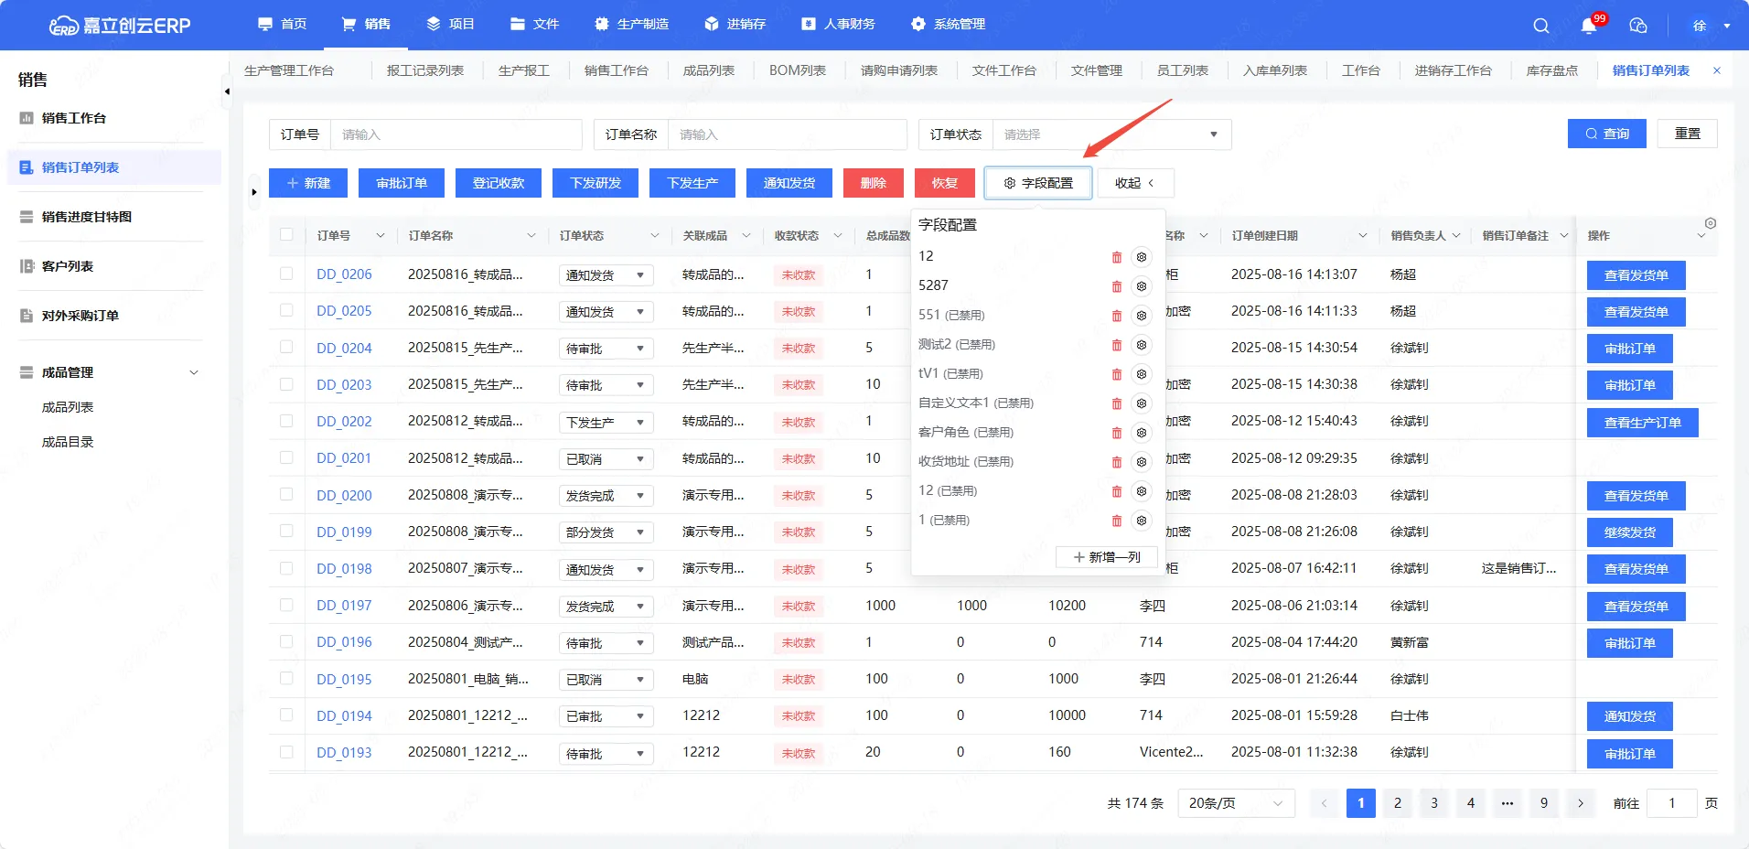Open gear settings for 客户角色 field
Image resolution: width=1749 pixels, height=849 pixels.
pos(1142,433)
